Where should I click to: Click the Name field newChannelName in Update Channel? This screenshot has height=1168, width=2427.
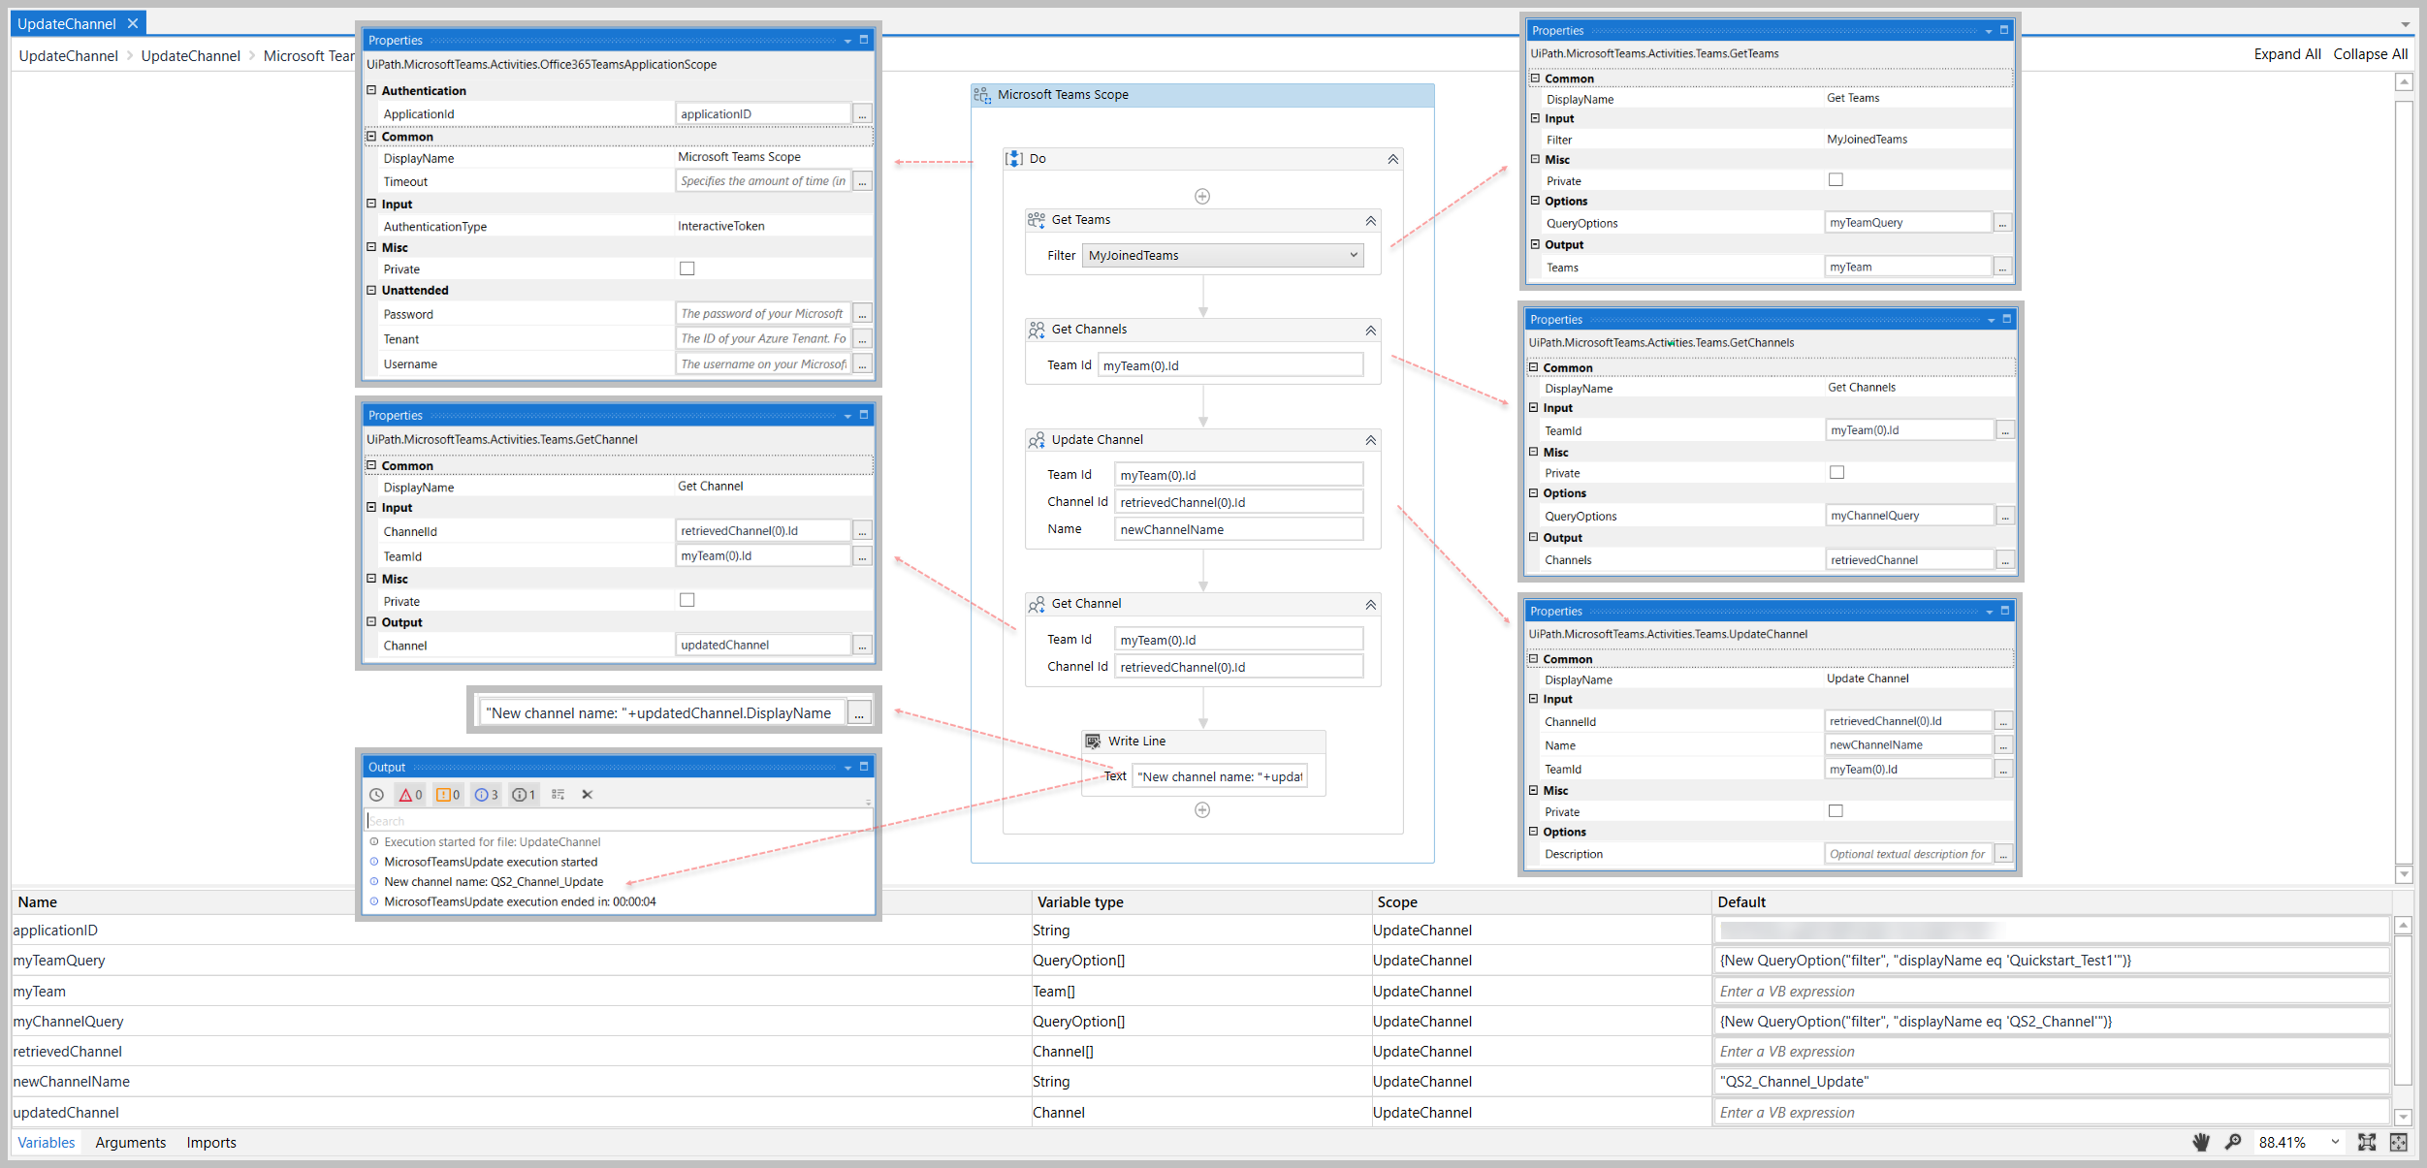tap(1238, 530)
